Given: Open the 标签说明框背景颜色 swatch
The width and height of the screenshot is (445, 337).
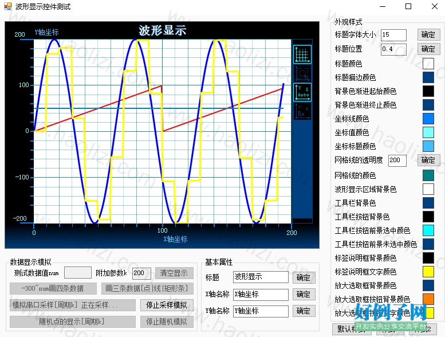Looking at the screenshot, I should coord(428,258).
